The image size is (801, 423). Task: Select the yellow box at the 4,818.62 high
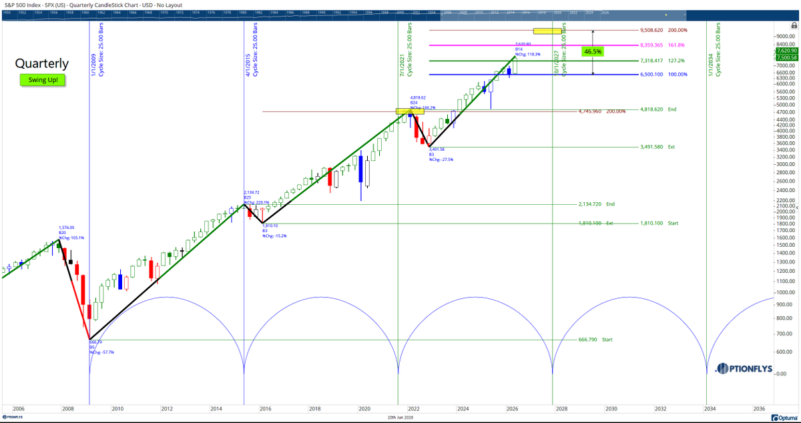click(410, 111)
